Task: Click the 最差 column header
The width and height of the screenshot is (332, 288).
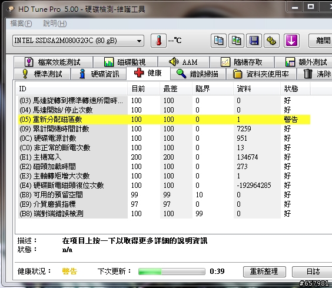Action: pos(176,88)
